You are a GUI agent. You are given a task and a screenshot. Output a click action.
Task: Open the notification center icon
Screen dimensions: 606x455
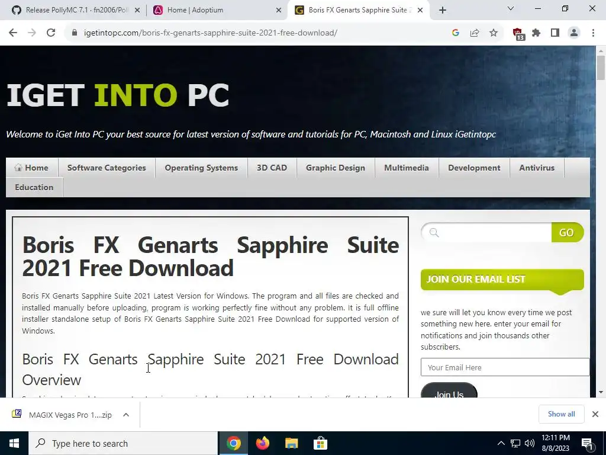(588, 444)
